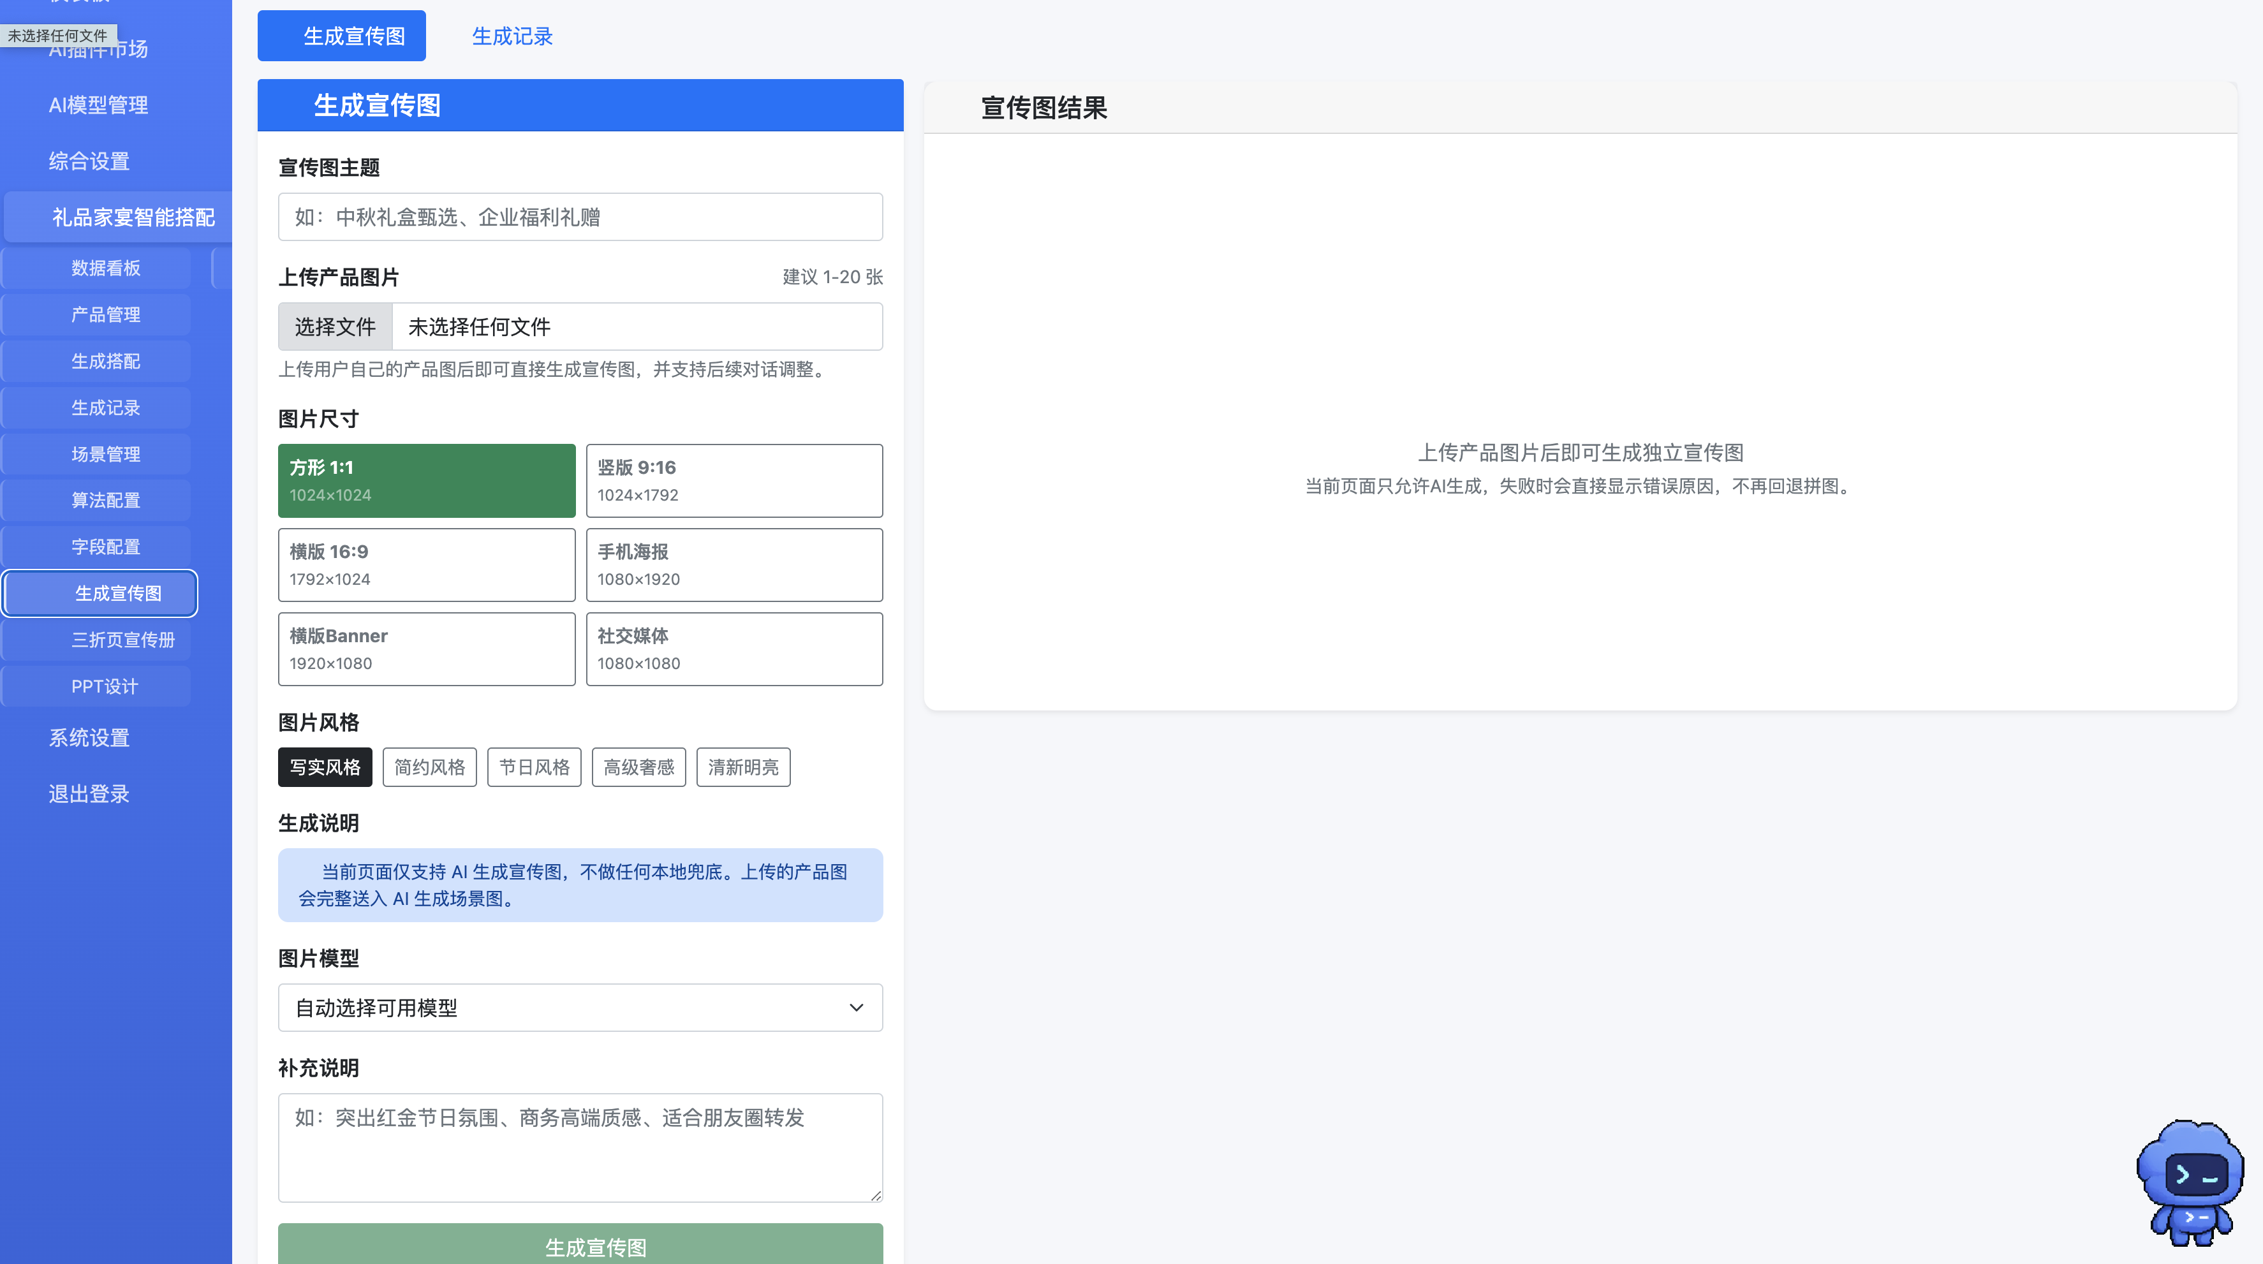The height and width of the screenshot is (1264, 2263).
Task: Select the 方形 1:1 size option
Action: coord(427,480)
